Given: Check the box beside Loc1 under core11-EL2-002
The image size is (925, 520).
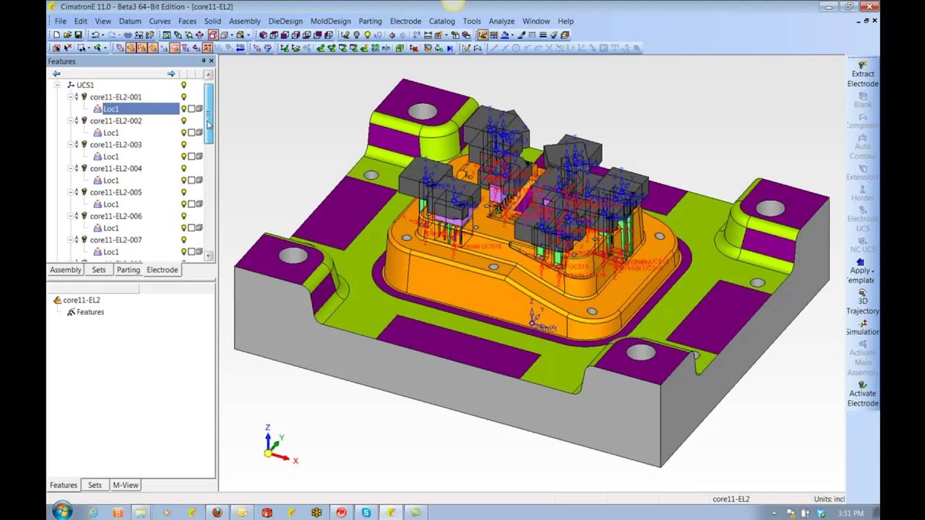Looking at the screenshot, I should [192, 133].
